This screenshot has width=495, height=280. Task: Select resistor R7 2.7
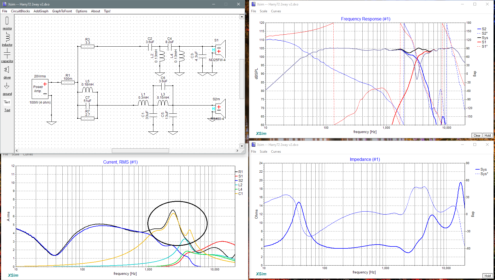pos(88,118)
